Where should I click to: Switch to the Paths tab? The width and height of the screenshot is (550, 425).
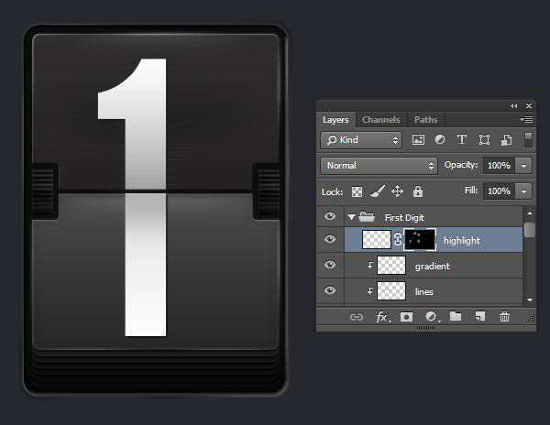(x=425, y=120)
